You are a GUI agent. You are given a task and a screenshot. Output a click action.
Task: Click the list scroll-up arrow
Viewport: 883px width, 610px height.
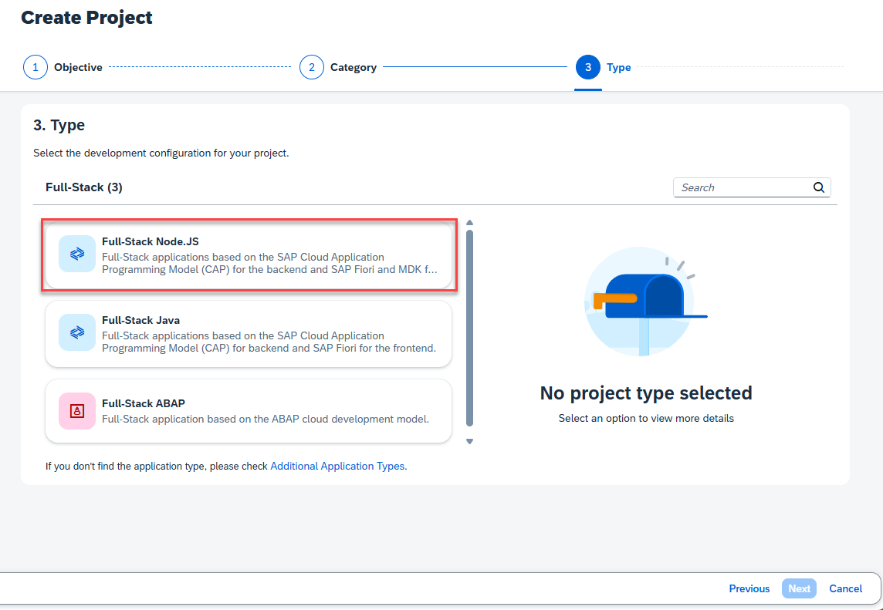coord(469,223)
